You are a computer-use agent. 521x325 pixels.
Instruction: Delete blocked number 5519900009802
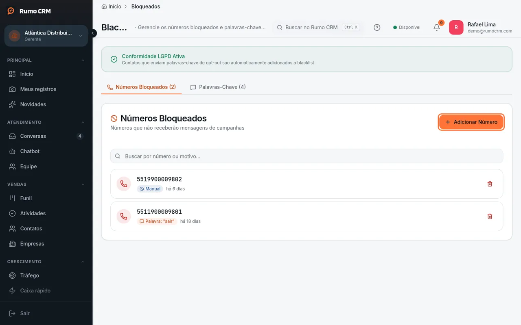click(490, 184)
